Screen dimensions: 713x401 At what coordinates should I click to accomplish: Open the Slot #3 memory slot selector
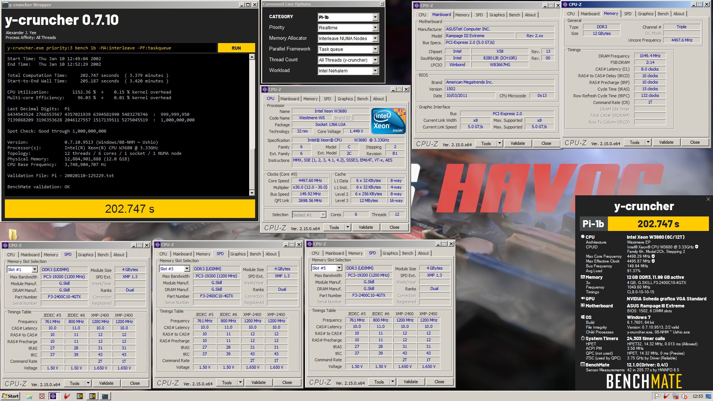click(x=175, y=269)
